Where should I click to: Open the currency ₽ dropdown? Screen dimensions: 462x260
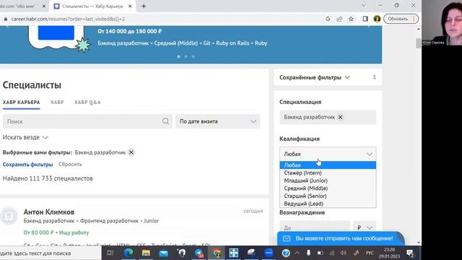pyautogui.click(x=365, y=227)
